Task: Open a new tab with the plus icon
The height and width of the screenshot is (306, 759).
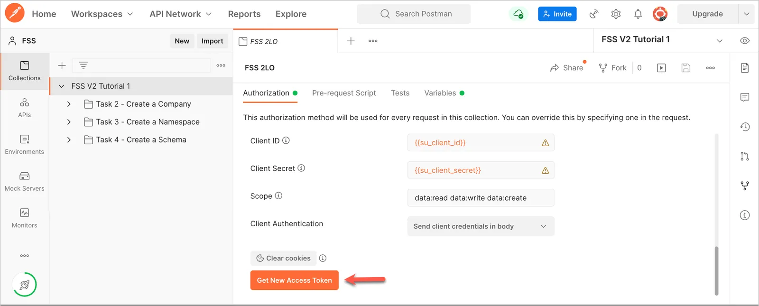Action: 351,41
